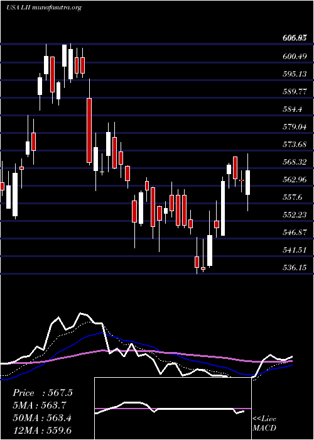
Task: Click the Live MACD inset chart
Action: pyautogui.click(x=173, y=409)
